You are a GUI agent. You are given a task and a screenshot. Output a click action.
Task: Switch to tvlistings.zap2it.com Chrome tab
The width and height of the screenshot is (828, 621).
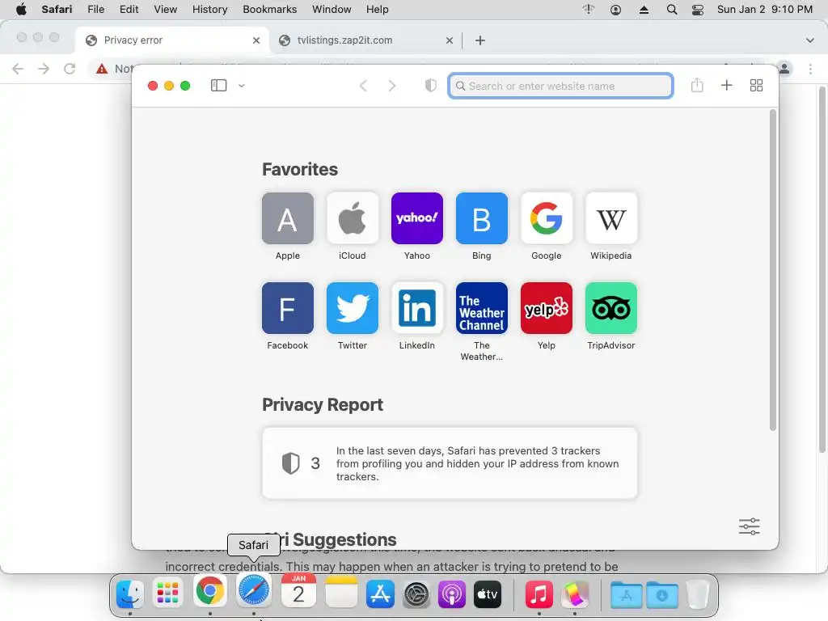(365, 40)
